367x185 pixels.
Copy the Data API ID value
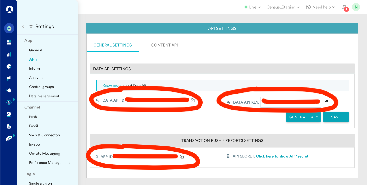click(193, 100)
